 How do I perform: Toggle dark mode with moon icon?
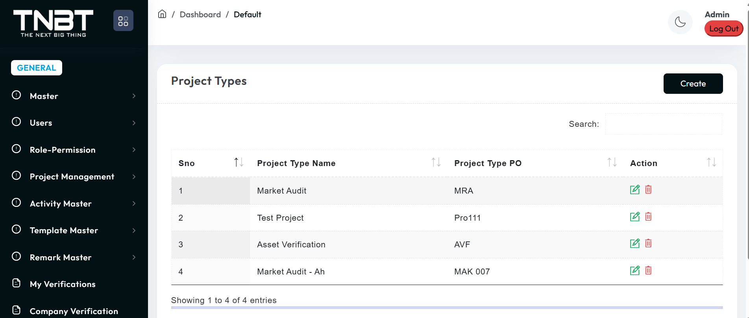pos(680,22)
